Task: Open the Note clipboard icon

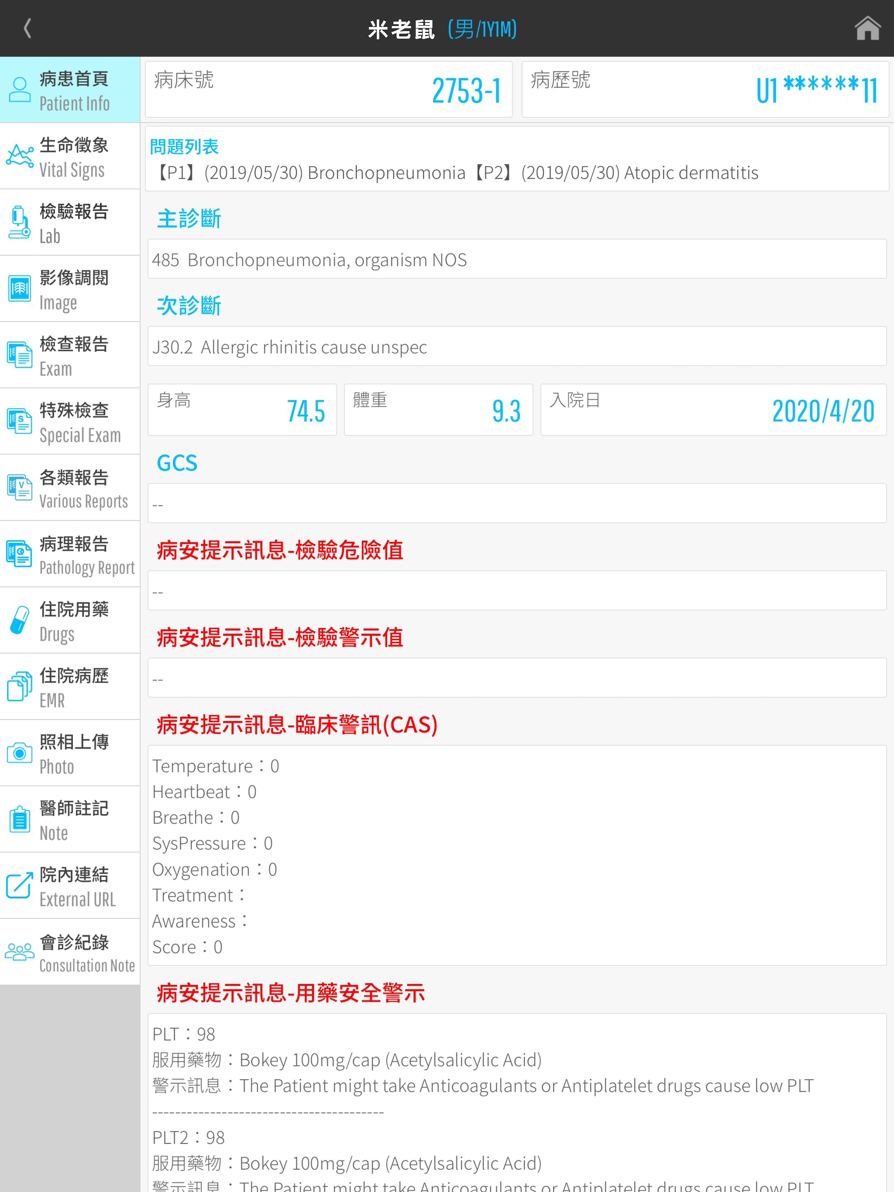Action: (x=20, y=819)
